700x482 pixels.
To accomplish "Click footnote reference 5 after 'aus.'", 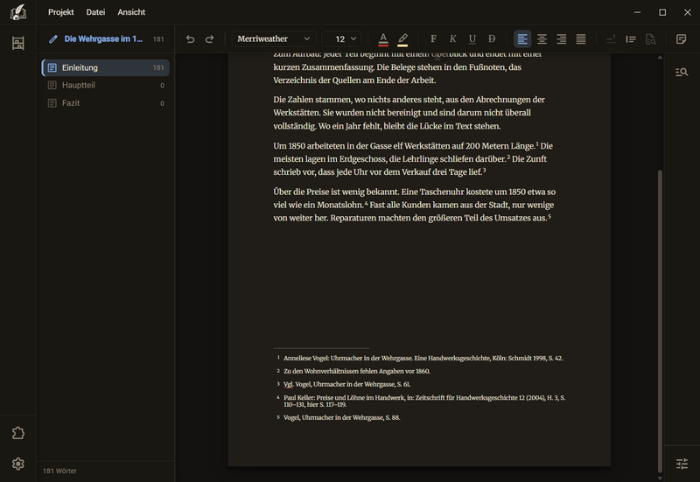I will [x=549, y=216].
